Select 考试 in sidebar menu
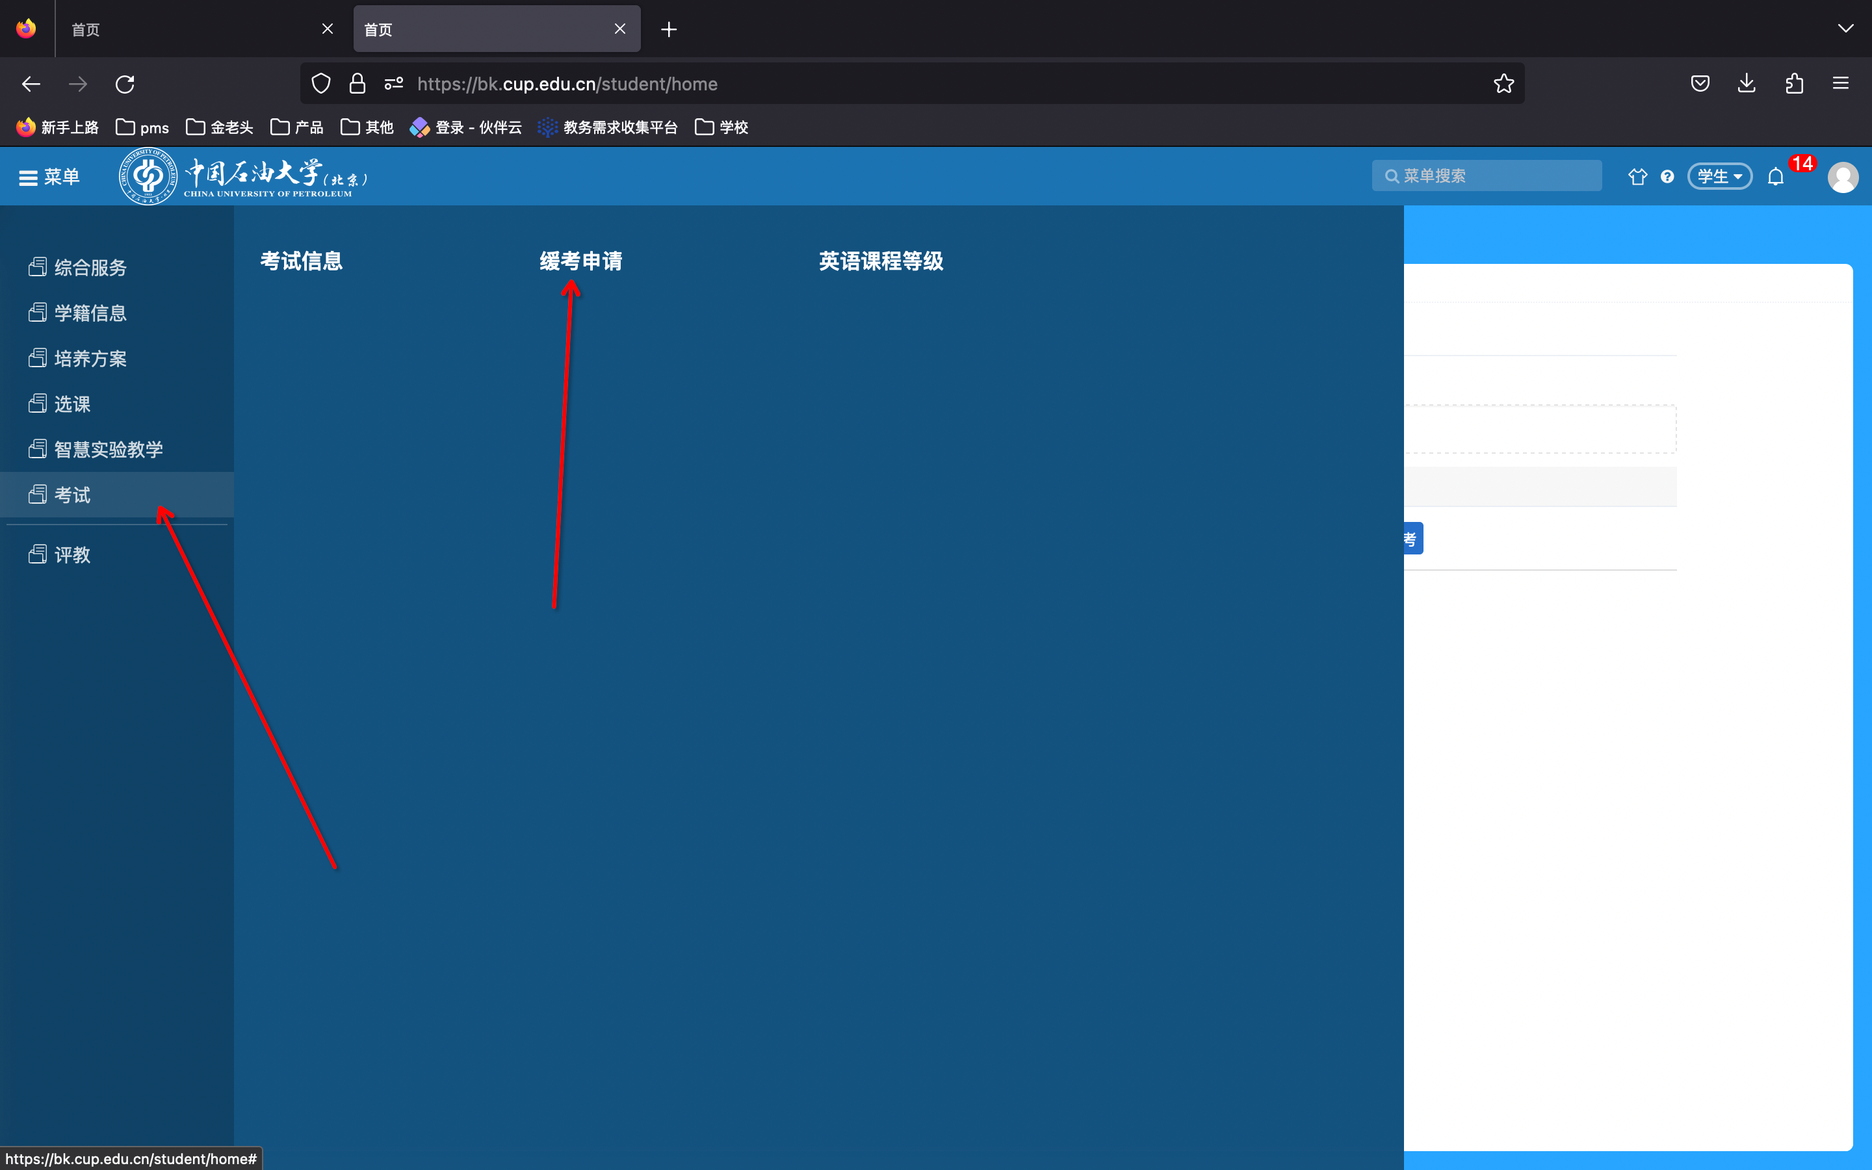 tap(73, 495)
